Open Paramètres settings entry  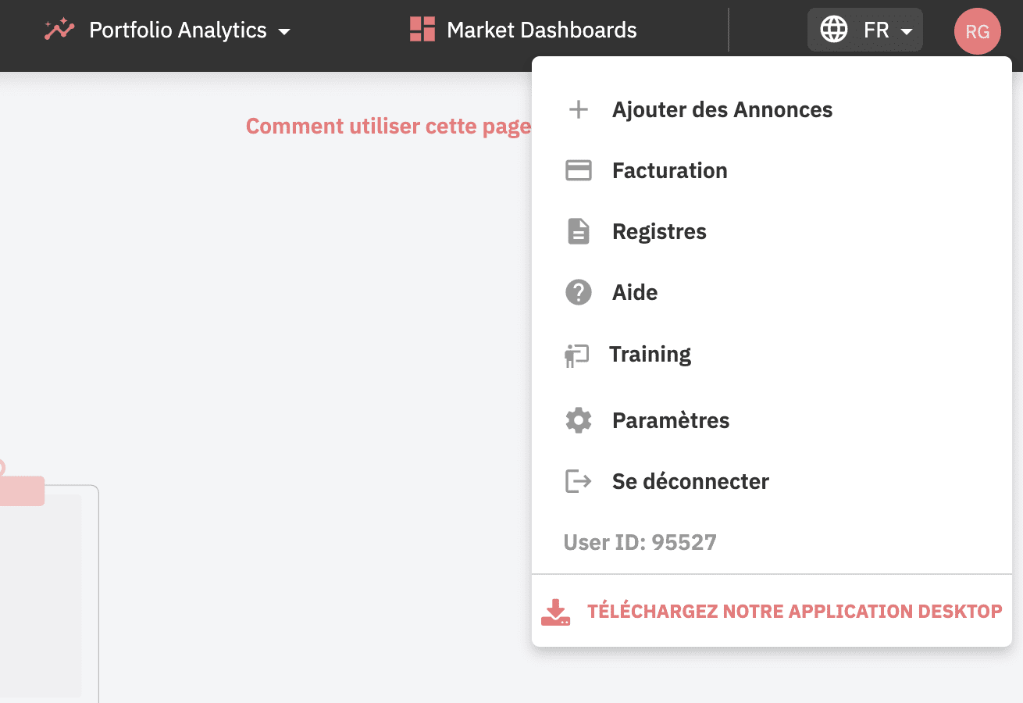tap(671, 420)
